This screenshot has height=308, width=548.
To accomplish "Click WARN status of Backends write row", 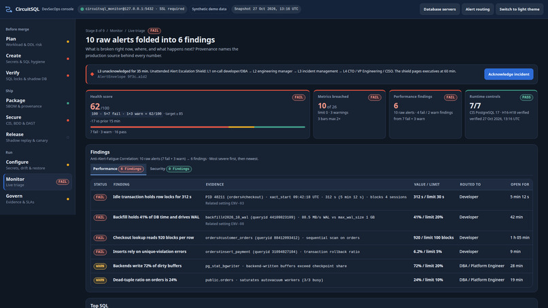I will point(100,266).
